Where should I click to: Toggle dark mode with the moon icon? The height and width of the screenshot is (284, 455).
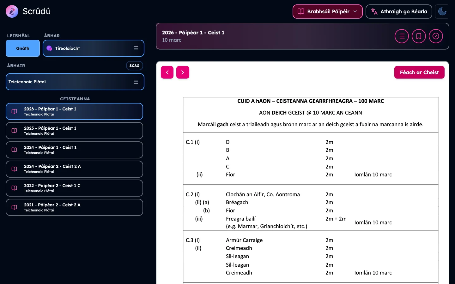click(442, 11)
